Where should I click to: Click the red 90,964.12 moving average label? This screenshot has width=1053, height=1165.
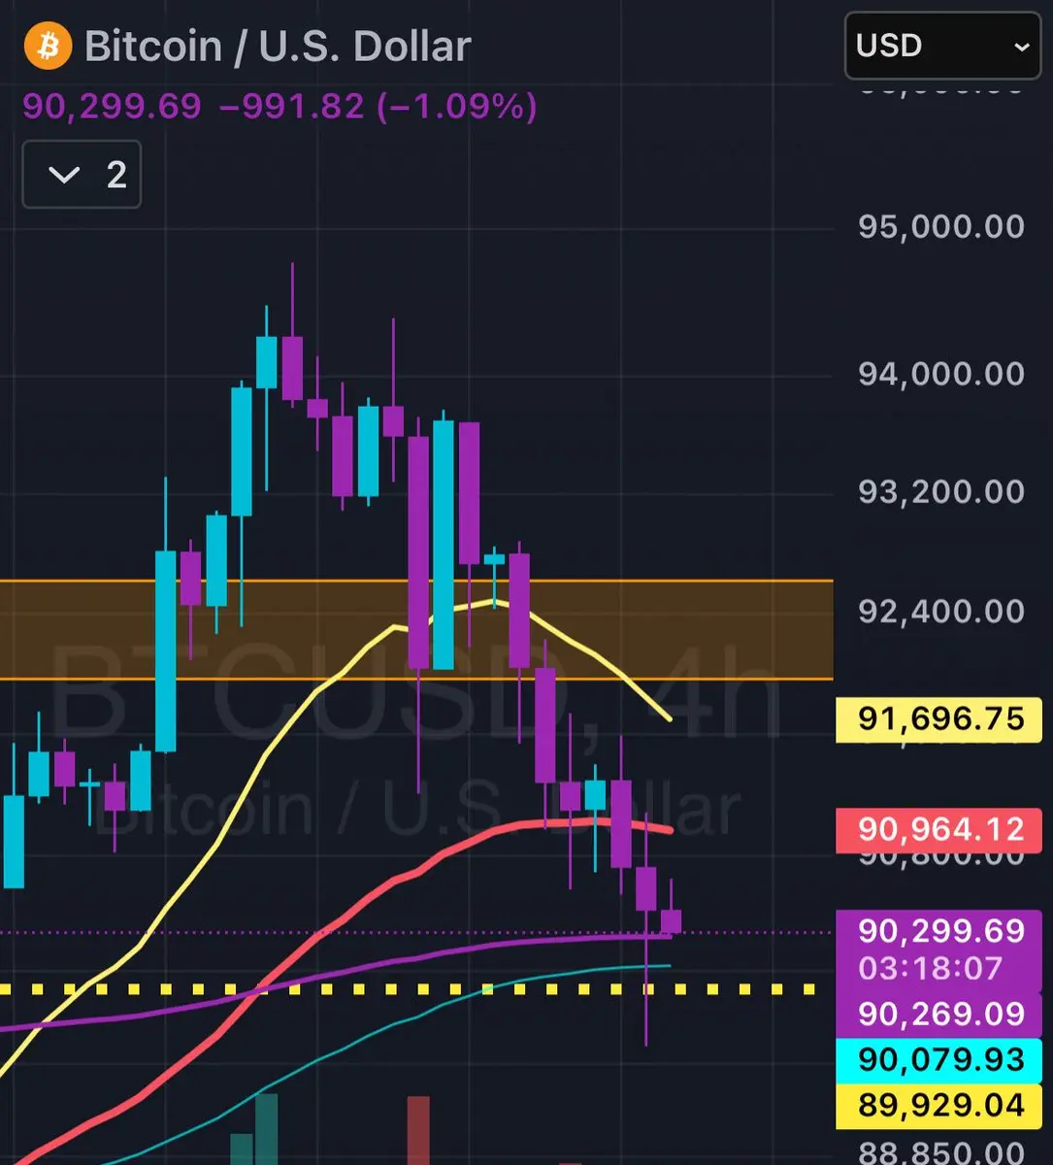pos(939,830)
